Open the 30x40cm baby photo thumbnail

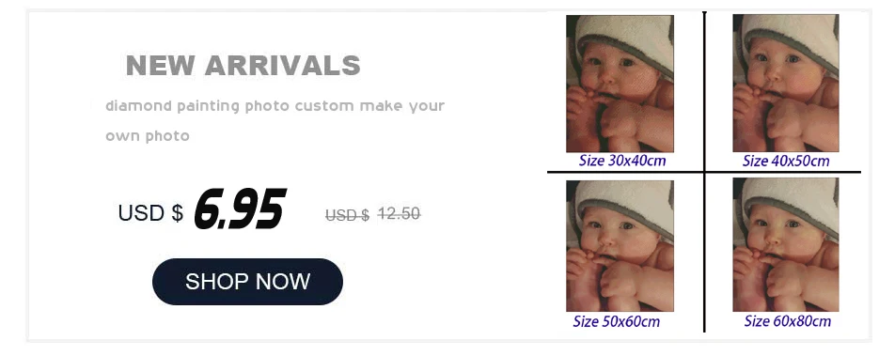[x=620, y=84]
